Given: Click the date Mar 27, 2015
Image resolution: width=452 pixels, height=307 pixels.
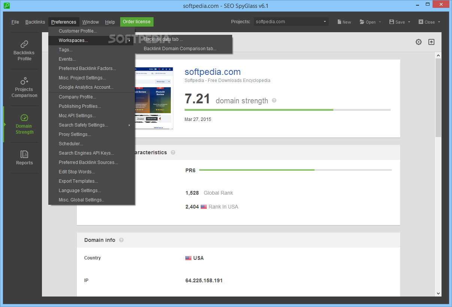Looking at the screenshot, I should [x=198, y=119].
